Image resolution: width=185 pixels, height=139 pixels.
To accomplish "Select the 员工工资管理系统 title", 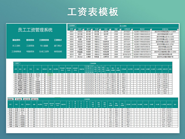I will [x=35, y=30].
